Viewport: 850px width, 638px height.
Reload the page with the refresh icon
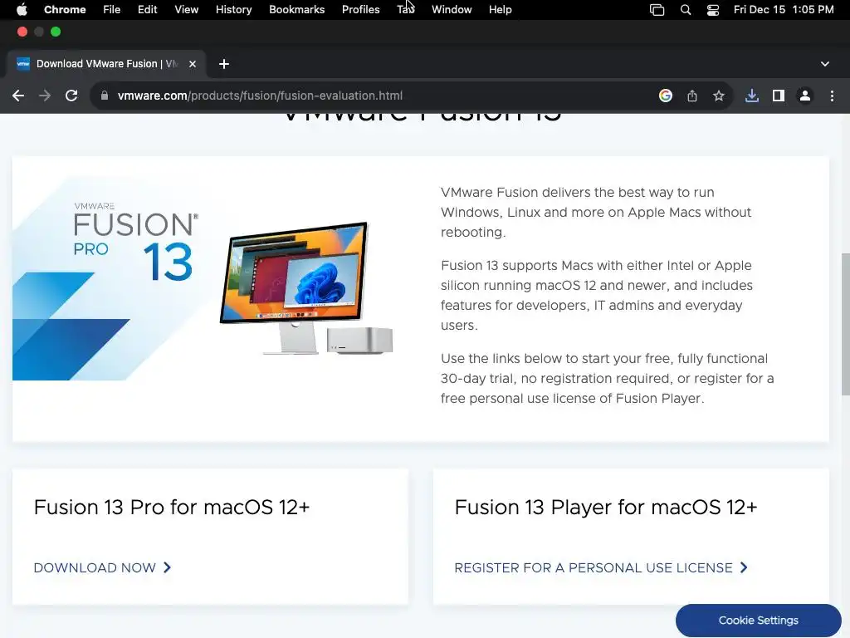(71, 96)
